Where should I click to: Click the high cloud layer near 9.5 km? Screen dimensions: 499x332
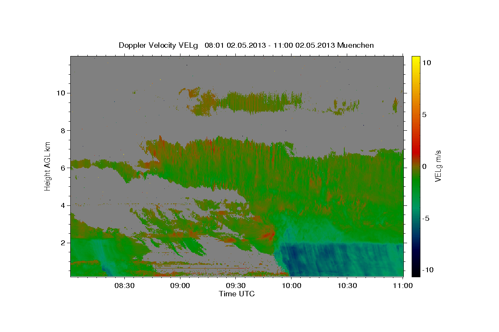pos(258,102)
